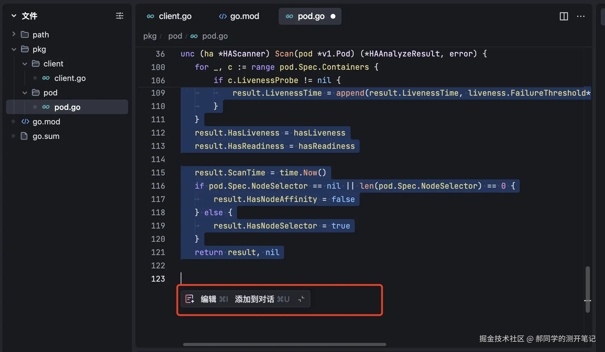
Task: Click the horizontal scrollbar at editor bottom
Action: [x=284, y=344]
